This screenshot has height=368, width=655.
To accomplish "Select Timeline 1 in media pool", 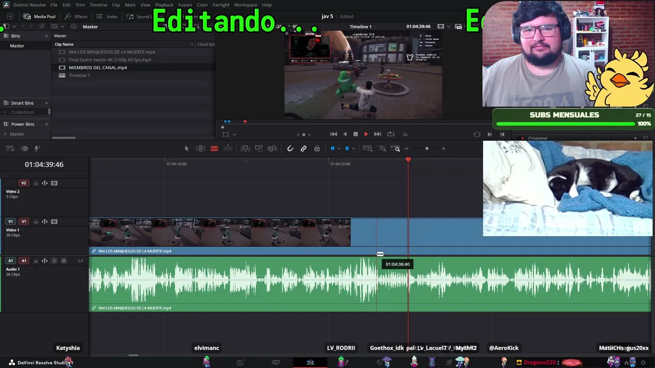I will 79,76.
